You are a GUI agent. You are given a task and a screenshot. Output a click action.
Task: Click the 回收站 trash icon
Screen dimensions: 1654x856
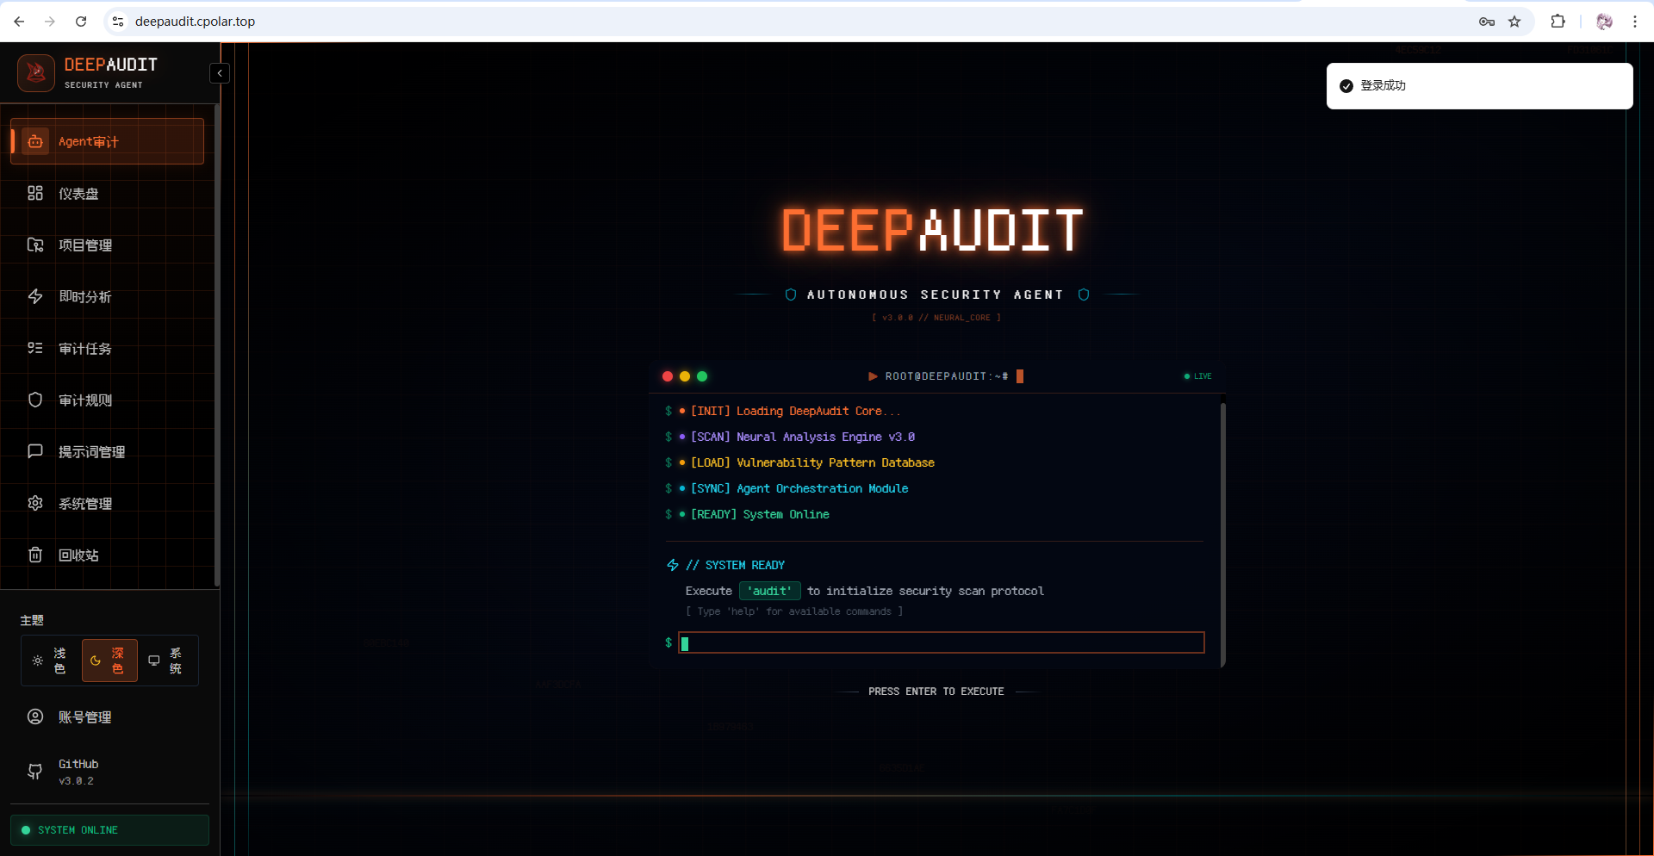(x=35, y=555)
